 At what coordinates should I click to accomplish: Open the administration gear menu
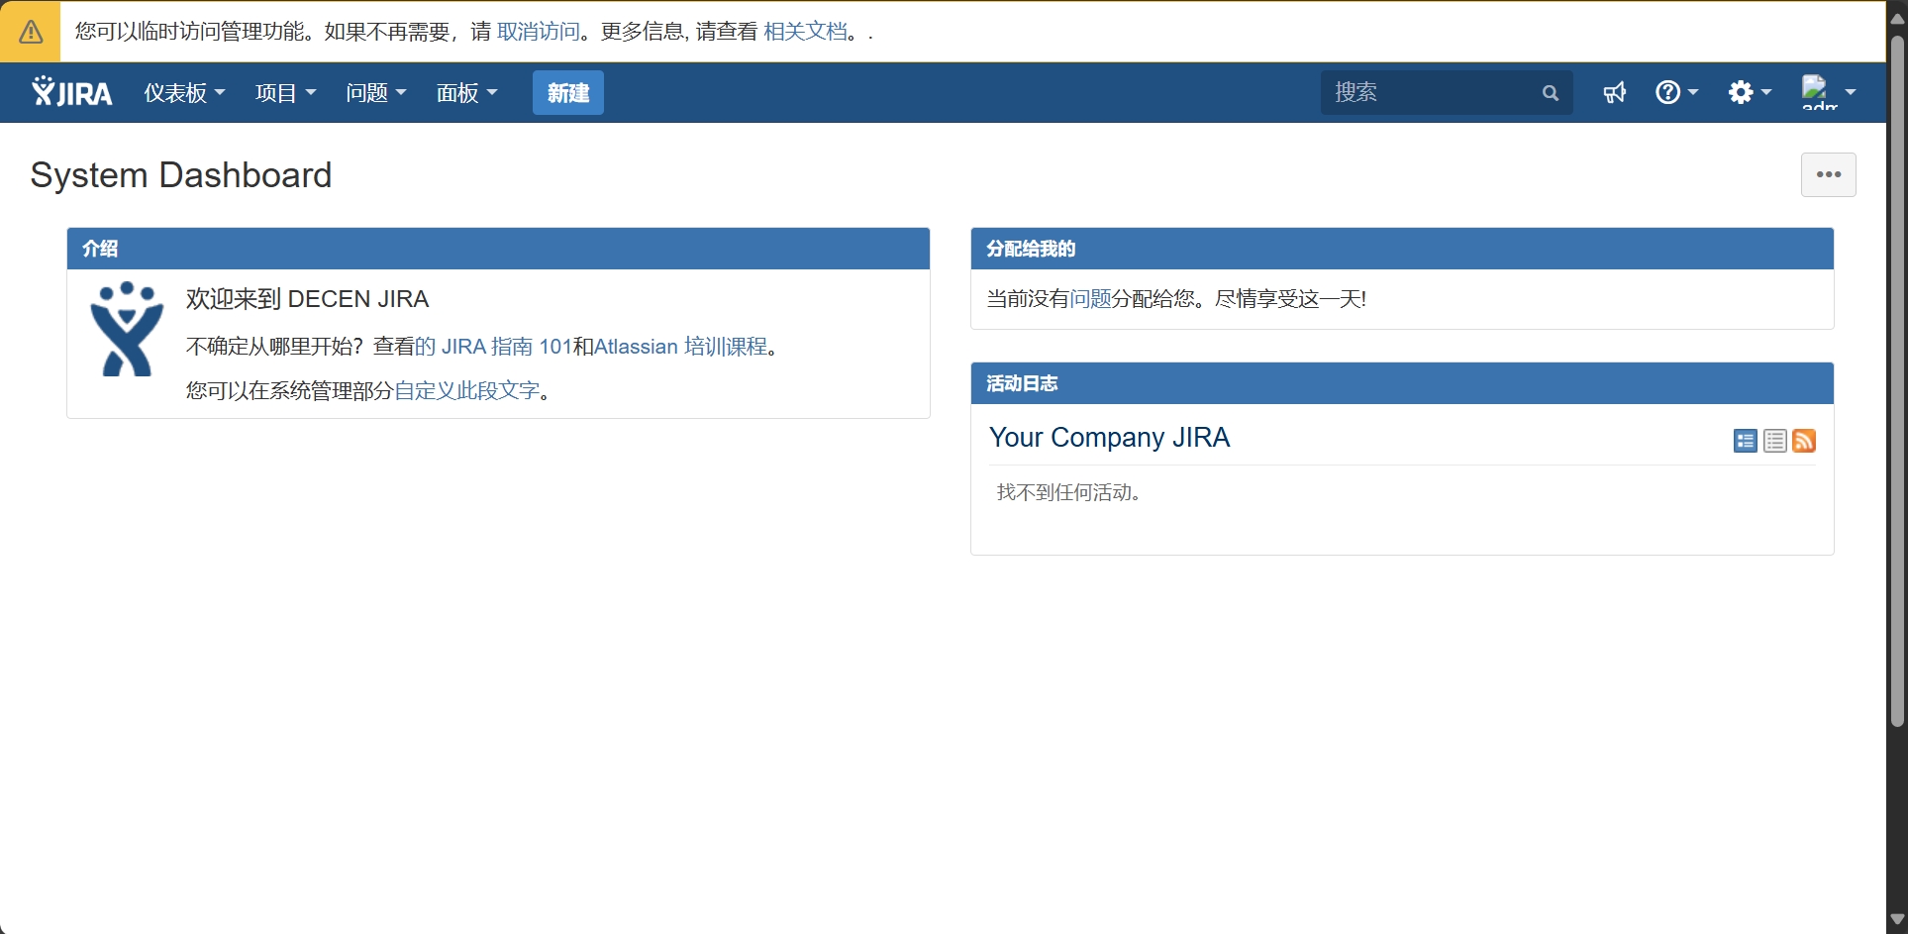1750,92
